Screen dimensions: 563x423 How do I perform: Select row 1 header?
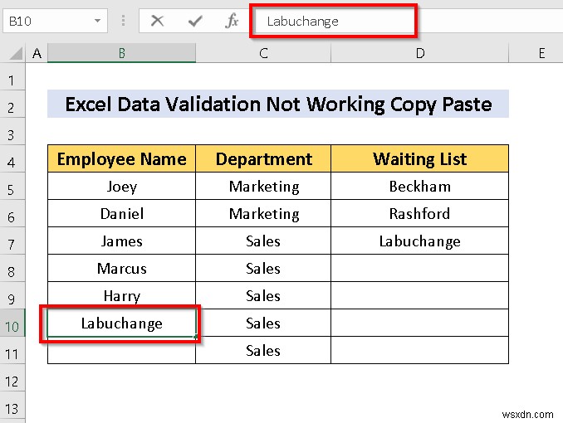pos(12,76)
